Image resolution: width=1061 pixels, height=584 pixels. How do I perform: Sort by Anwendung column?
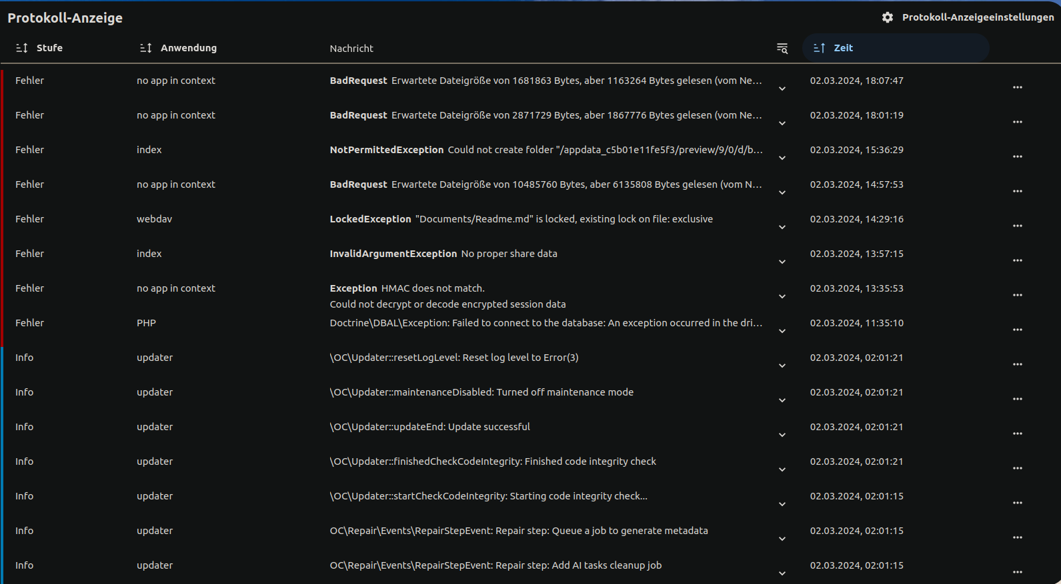[178, 48]
